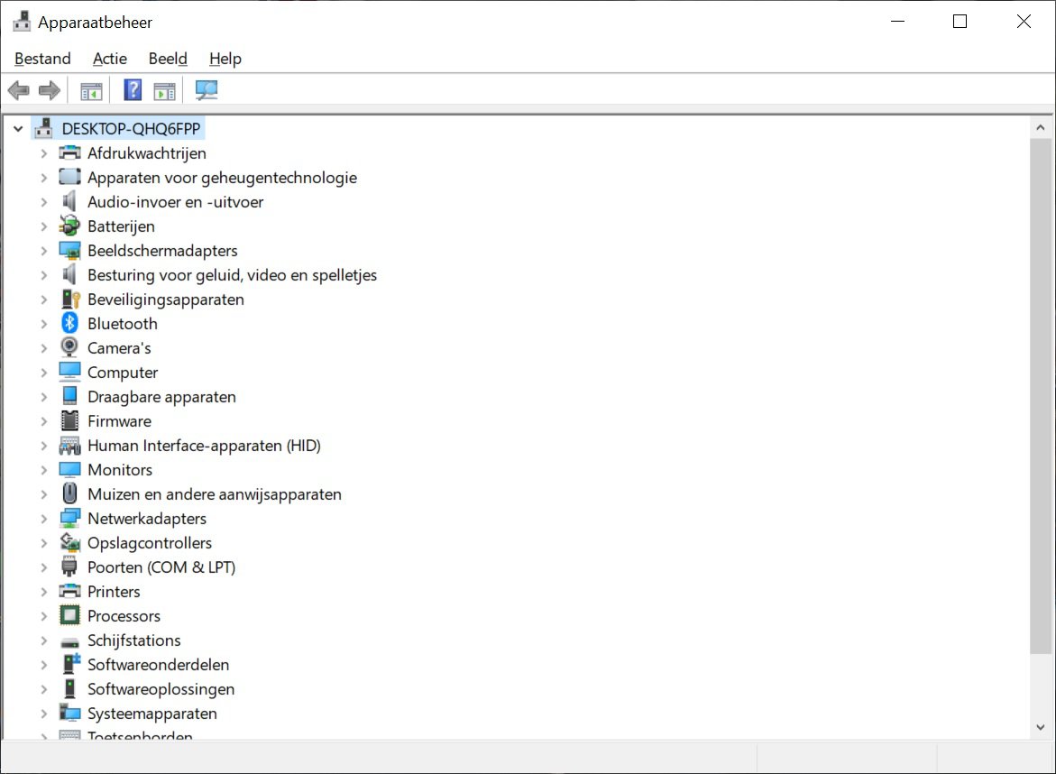Select the Processors label

124,616
